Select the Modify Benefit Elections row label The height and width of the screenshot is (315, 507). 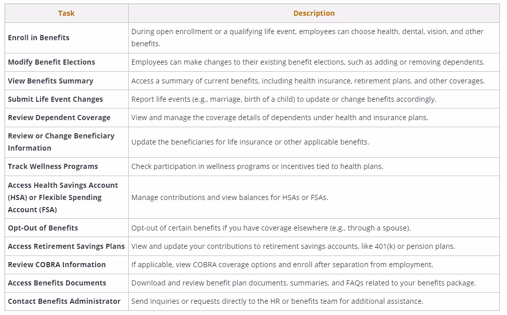tap(51, 62)
